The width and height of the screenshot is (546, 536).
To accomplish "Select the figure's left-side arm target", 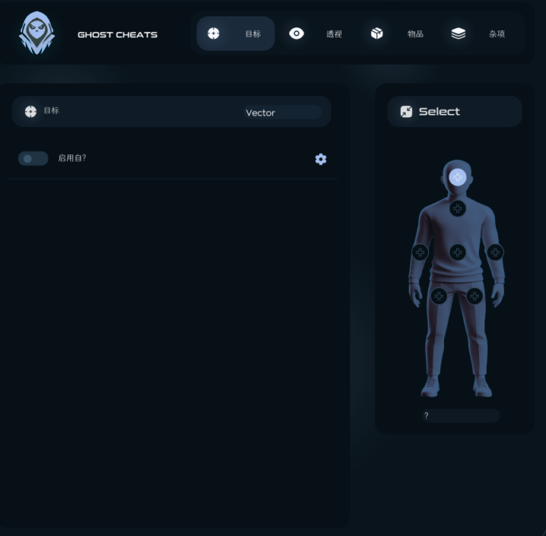I will pos(420,252).
